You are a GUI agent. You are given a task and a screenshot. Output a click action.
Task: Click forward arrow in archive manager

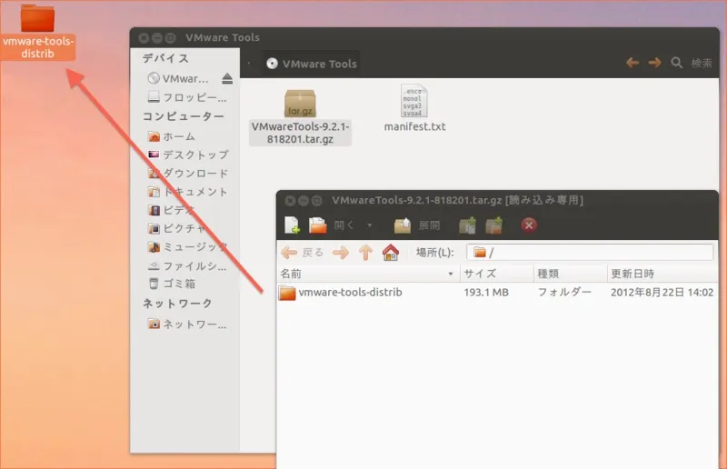click(340, 253)
